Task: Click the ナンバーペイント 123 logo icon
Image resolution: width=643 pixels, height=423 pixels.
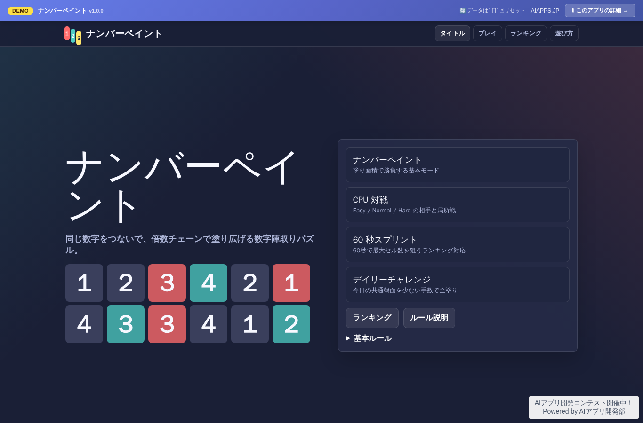Action: (73, 35)
